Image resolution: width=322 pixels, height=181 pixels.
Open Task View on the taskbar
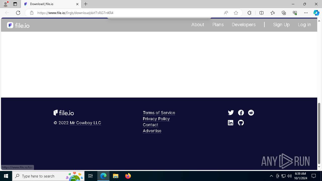91,176
